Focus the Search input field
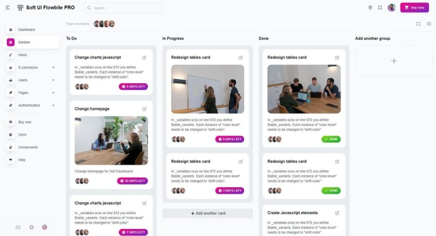Viewport: 436px width, 236px height. pyautogui.click(x=123, y=8)
